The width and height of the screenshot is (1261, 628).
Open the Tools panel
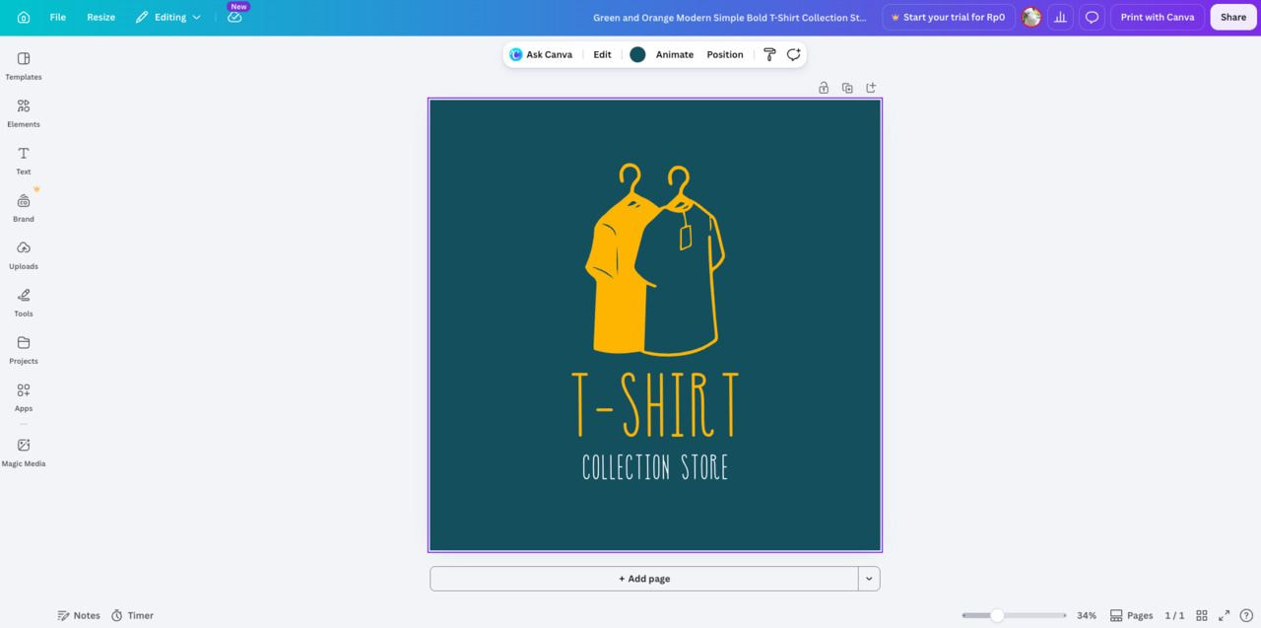pos(24,302)
